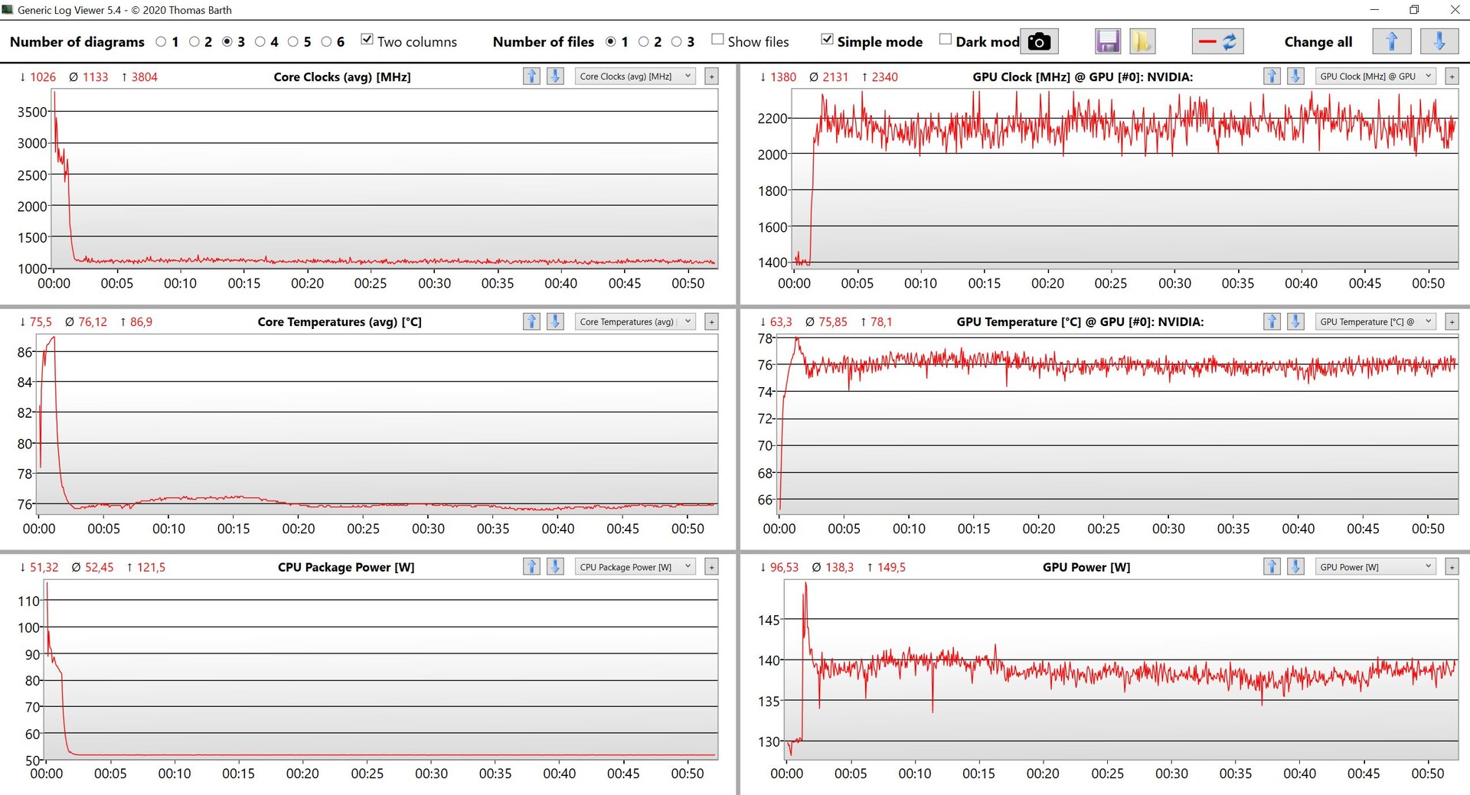
Task: Click the red line refresh icon
Action: click(x=1217, y=41)
